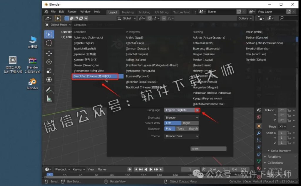
Task: Open the Theme dropdown showing Blender Dark
Action: (x=181, y=136)
